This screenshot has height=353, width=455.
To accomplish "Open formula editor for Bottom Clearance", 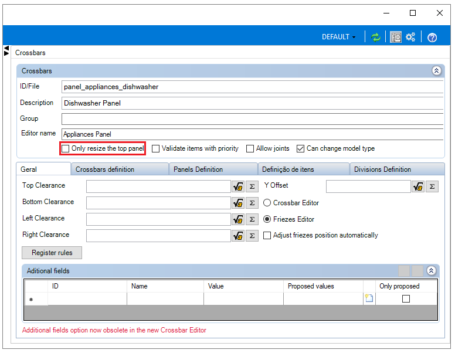I will 238,203.
